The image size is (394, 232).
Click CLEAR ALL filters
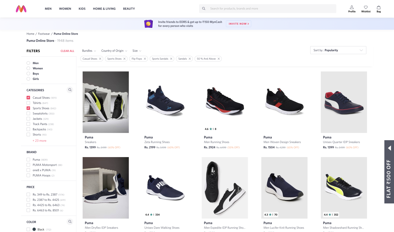pyautogui.click(x=67, y=51)
